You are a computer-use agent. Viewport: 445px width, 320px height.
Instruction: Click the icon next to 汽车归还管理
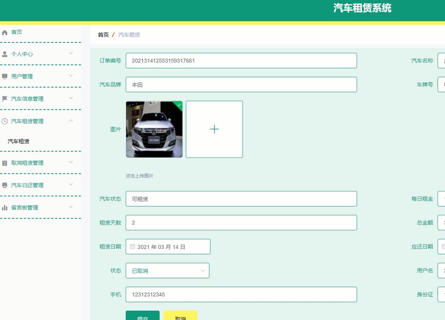5,185
